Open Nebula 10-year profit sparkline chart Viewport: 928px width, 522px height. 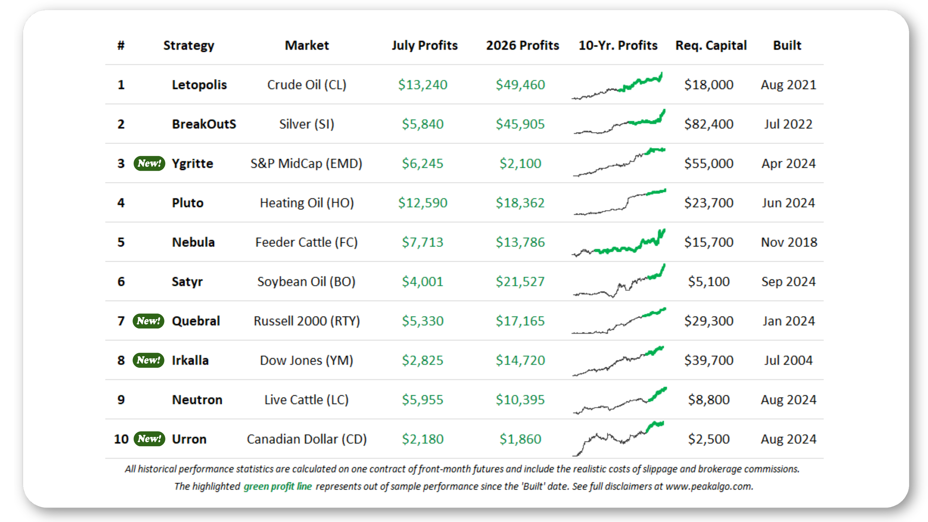[618, 243]
